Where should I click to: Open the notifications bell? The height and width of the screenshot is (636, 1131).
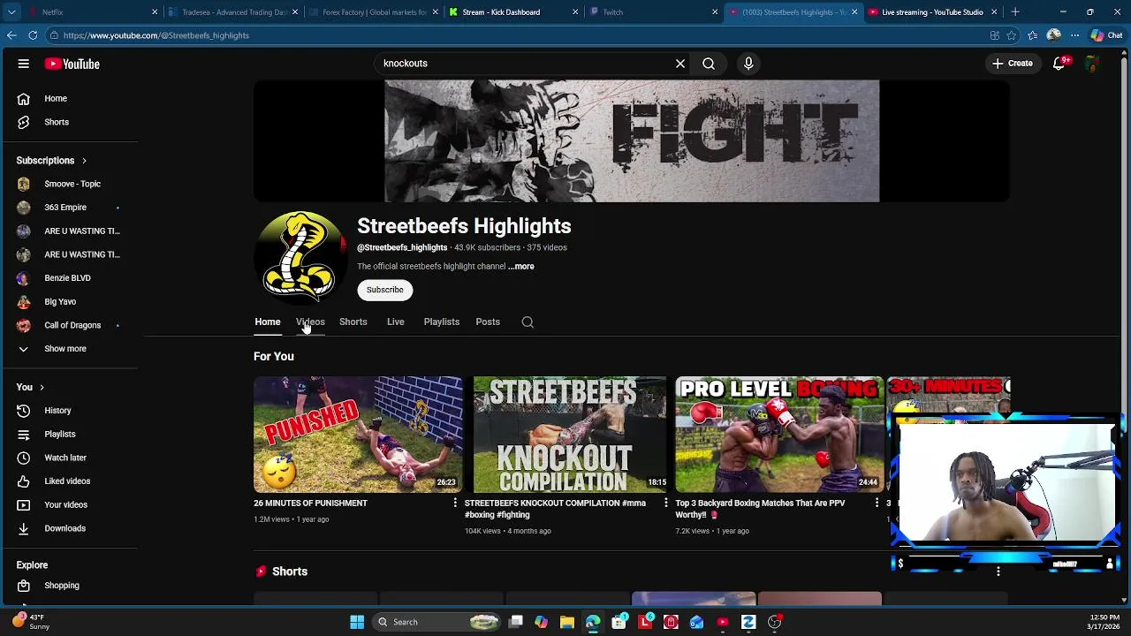[1059, 64]
